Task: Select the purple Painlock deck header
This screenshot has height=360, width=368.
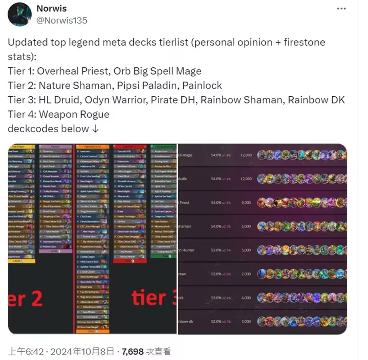Action: pos(55,146)
